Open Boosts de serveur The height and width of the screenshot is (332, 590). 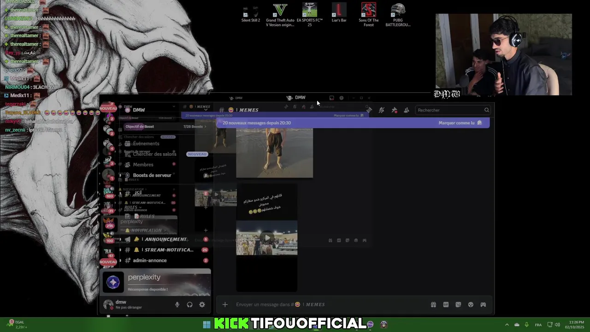[x=152, y=175]
